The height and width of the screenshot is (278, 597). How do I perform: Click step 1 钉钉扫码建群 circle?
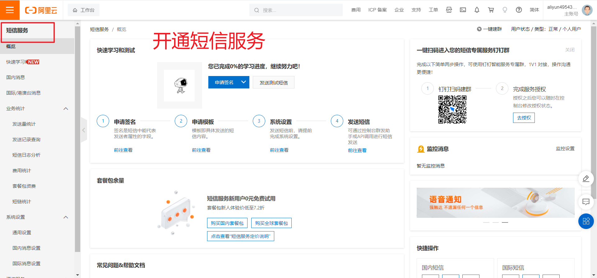428,88
